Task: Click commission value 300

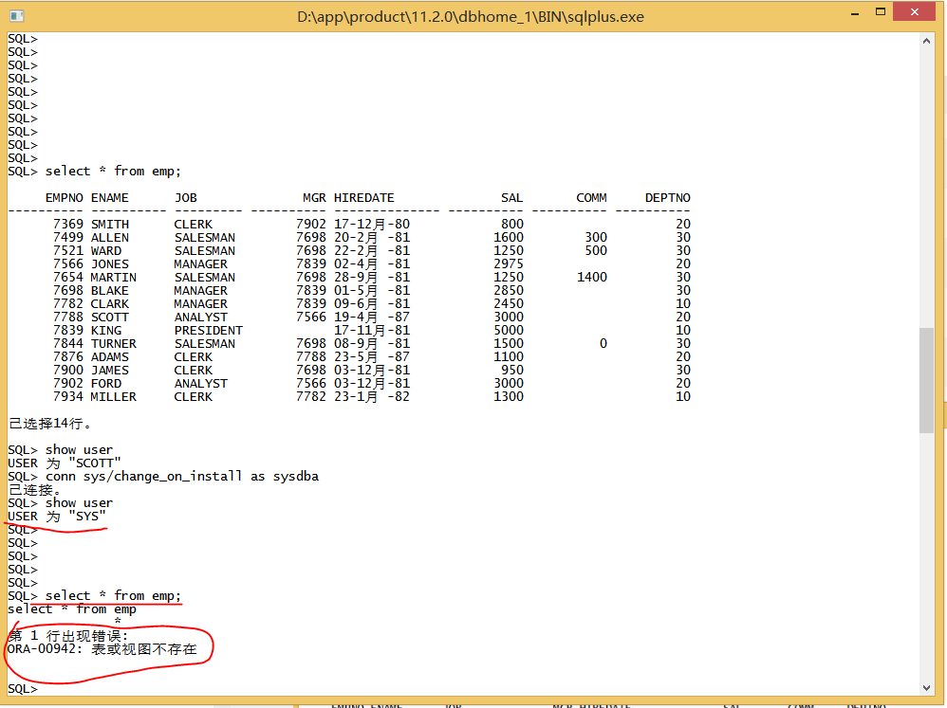Action: tap(596, 238)
